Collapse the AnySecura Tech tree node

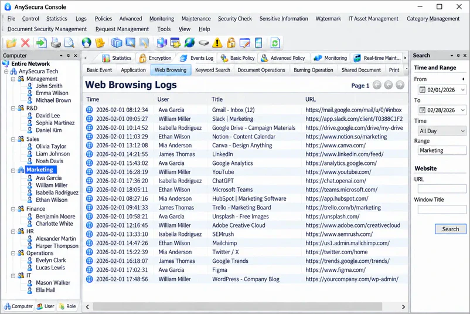click(x=6, y=72)
